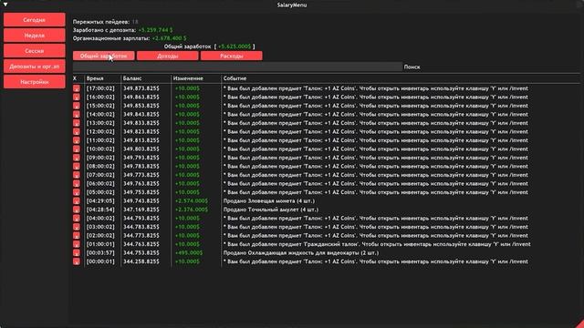
Task: Click the Баланс column header
Action: click(132, 78)
